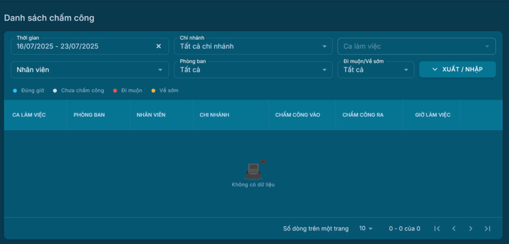Image resolution: width=509 pixels, height=244 pixels.
Task: Go to the previous page arrow
Action: [454, 229]
